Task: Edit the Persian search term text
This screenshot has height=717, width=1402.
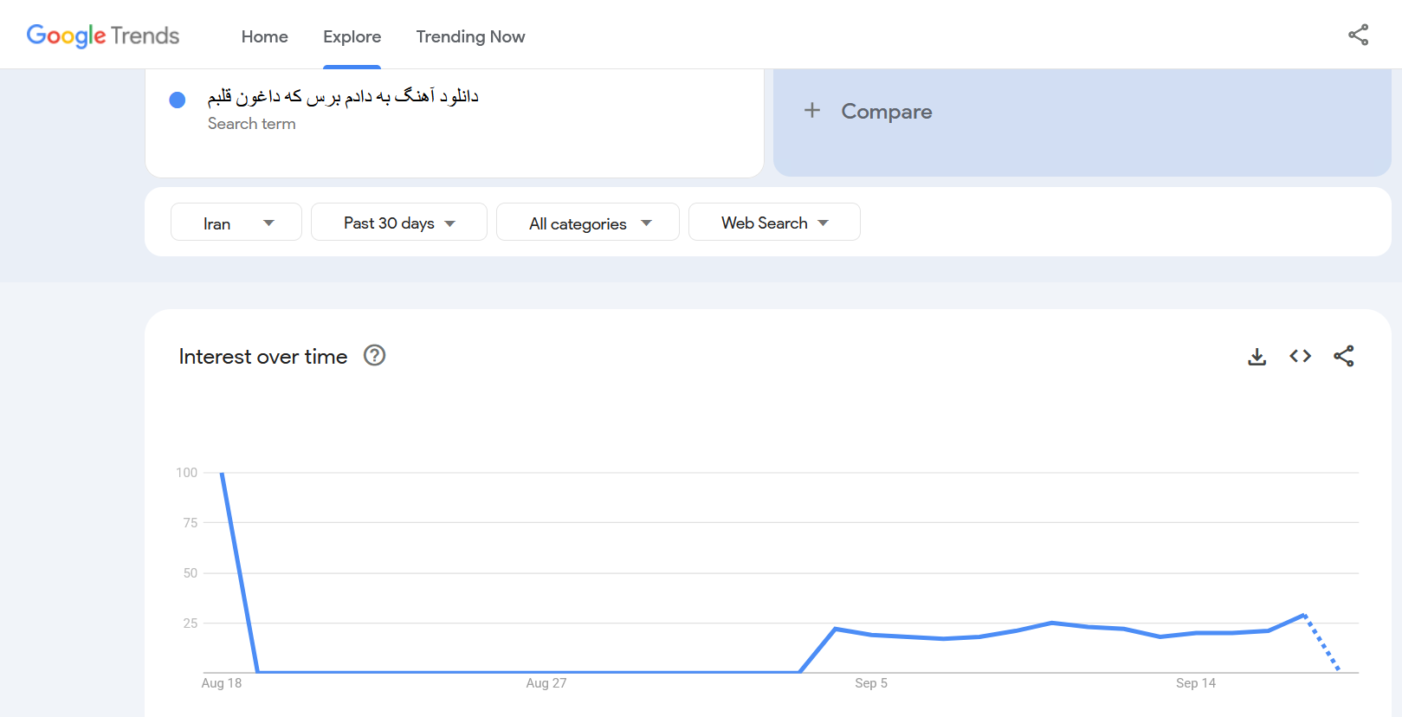Action: point(343,96)
